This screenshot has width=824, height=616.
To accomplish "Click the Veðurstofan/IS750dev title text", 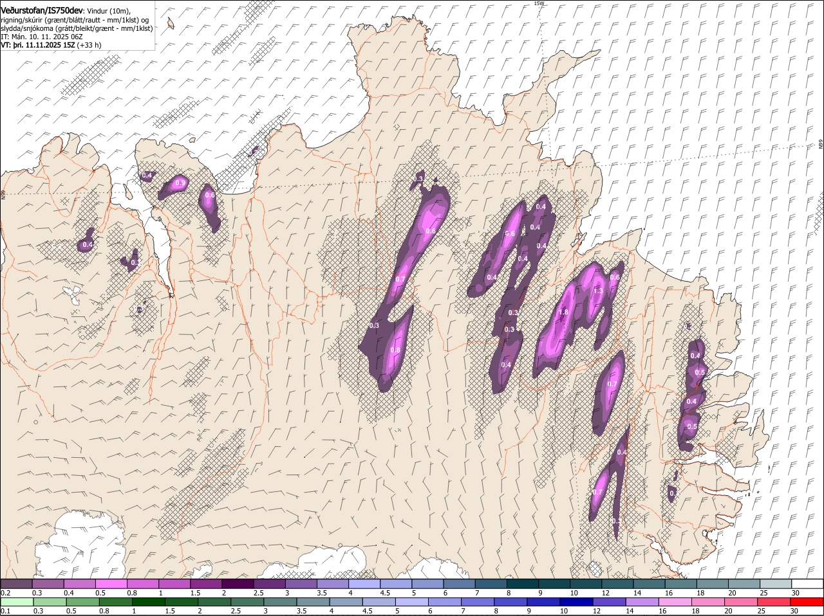I will point(42,10).
